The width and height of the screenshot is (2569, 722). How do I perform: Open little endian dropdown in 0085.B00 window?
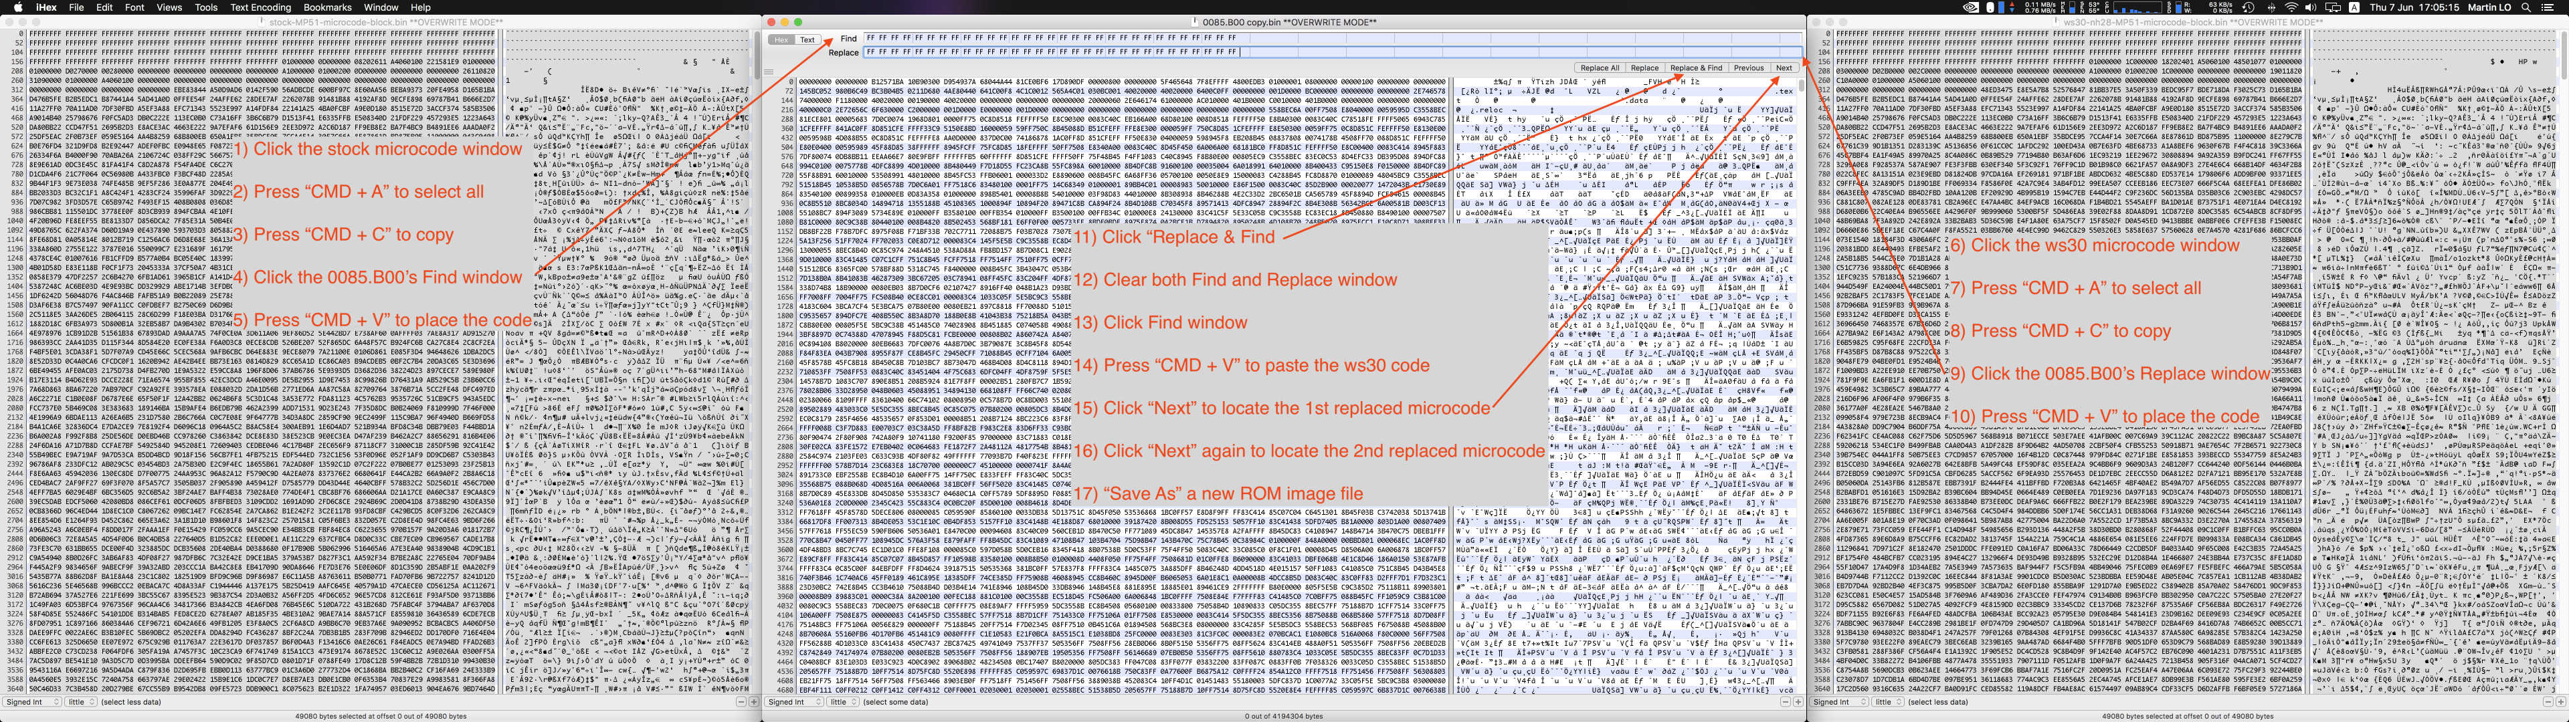point(843,702)
